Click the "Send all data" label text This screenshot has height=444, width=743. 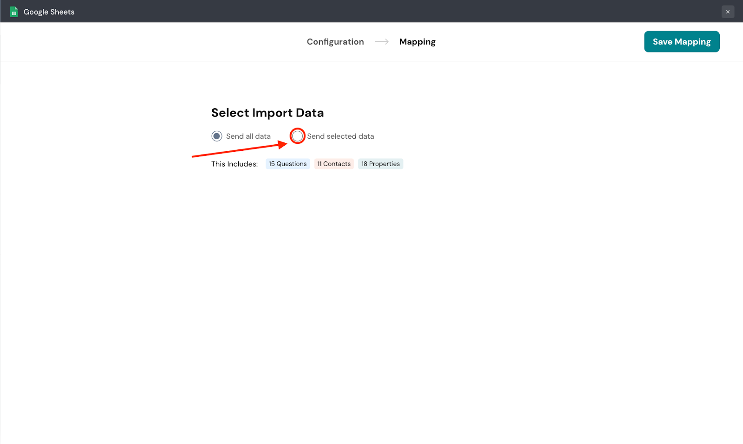[x=248, y=136]
